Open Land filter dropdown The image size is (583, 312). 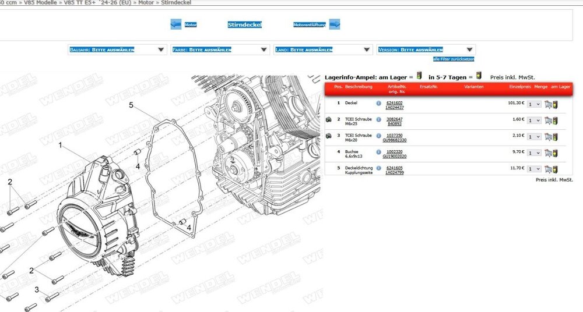click(x=323, y=49)
